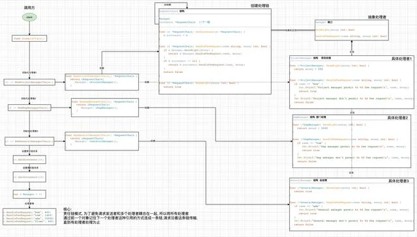
Task: Click the func NewGeneralManagerChain() code box
Action: coord(102,141)
